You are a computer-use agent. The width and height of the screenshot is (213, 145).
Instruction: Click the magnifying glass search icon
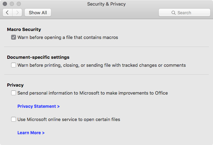(x=173, y=13)
